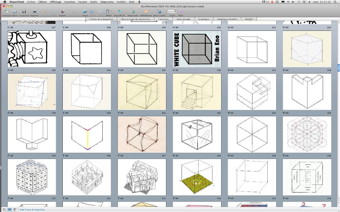
Task: Open the Boîte à outils icon
Action: tap(159, 12)
